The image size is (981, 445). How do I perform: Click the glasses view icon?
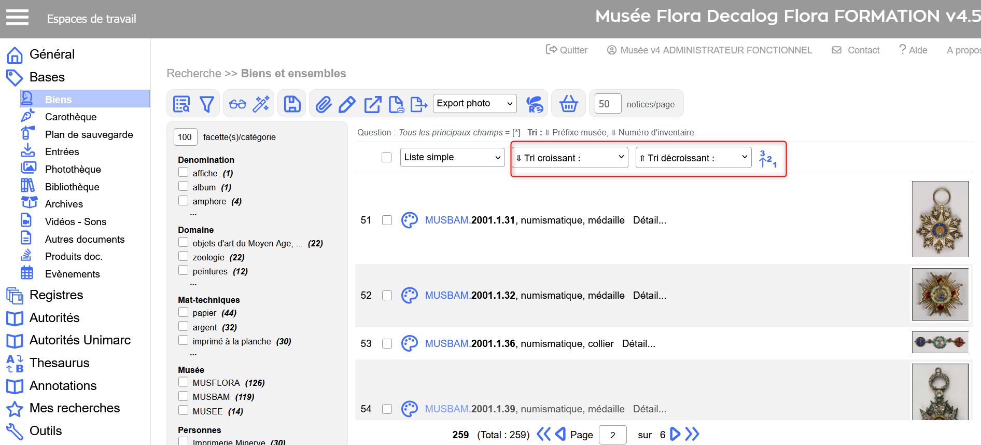[237, 104]
